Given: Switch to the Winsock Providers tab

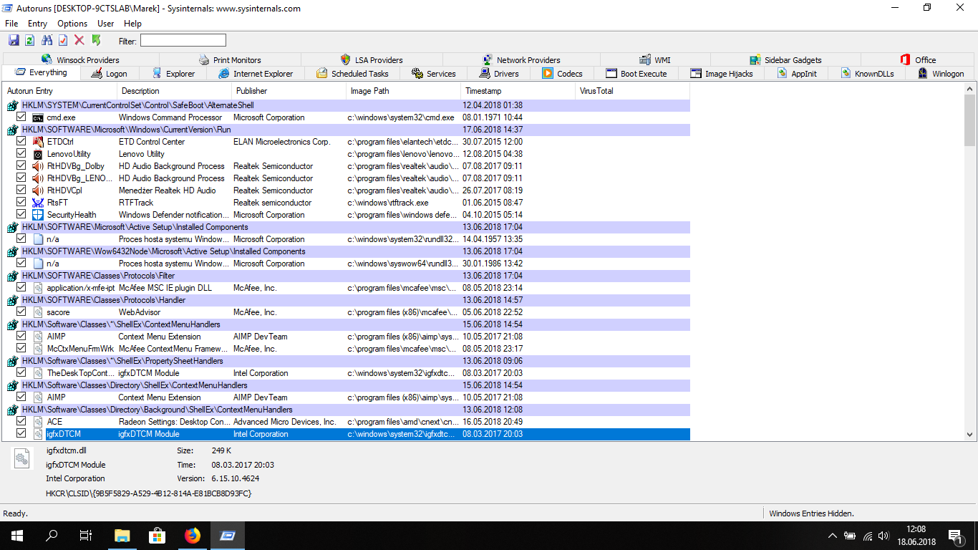Looking at the screenshot, I should [x=80, y=59].
